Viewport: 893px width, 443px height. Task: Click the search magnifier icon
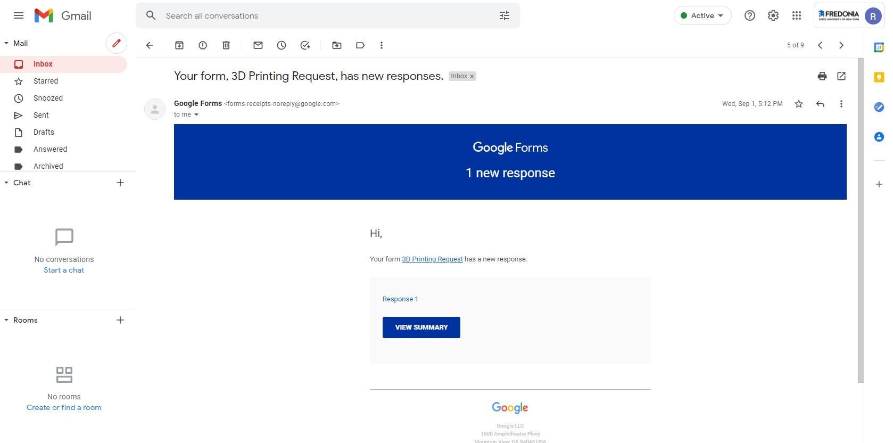tap(151, 15)
